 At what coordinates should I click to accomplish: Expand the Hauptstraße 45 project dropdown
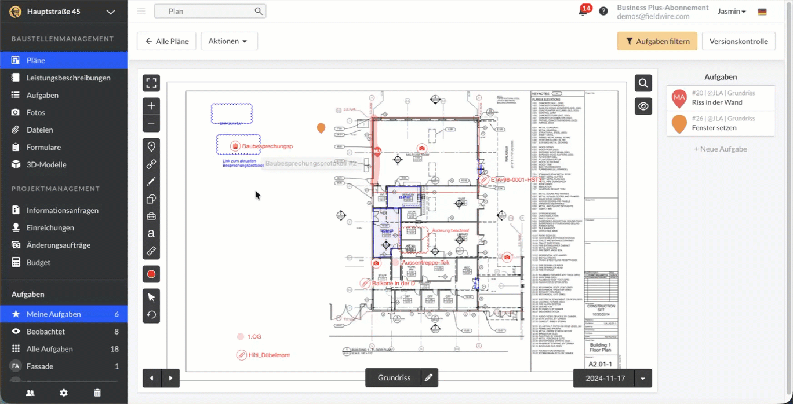(111, 12)
